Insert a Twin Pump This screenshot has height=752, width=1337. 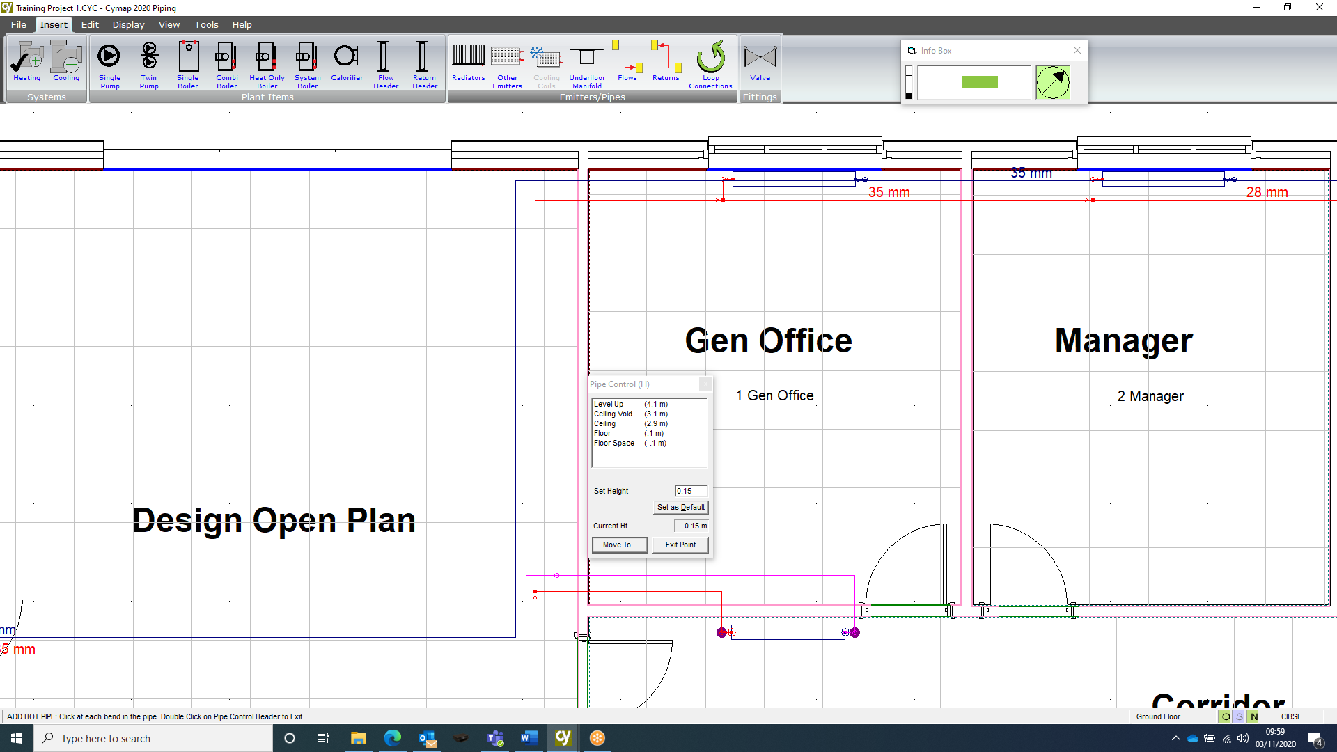tap(149, 65)
